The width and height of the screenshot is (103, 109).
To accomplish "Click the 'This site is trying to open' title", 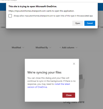I will point(33,6).
